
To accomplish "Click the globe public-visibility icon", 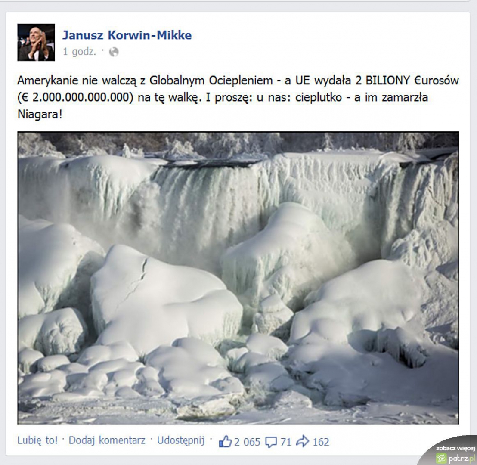I will (x=114, y=52).
